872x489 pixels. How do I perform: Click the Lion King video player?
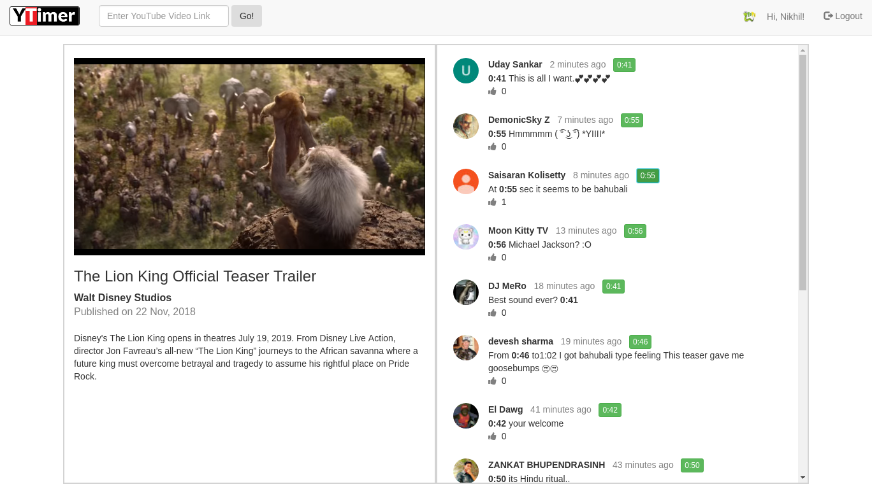tap(249, 157)
